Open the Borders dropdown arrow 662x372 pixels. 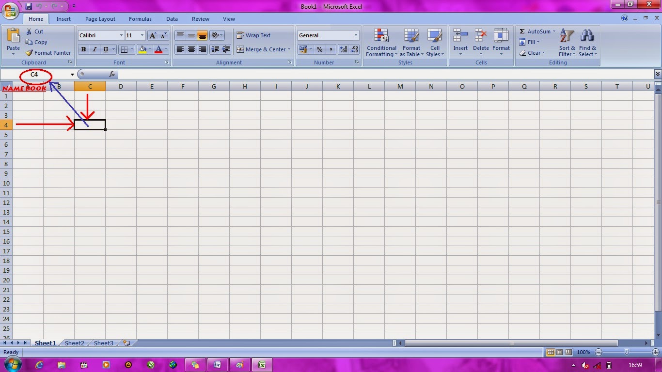pyautogui.click(x=132, y=49)
